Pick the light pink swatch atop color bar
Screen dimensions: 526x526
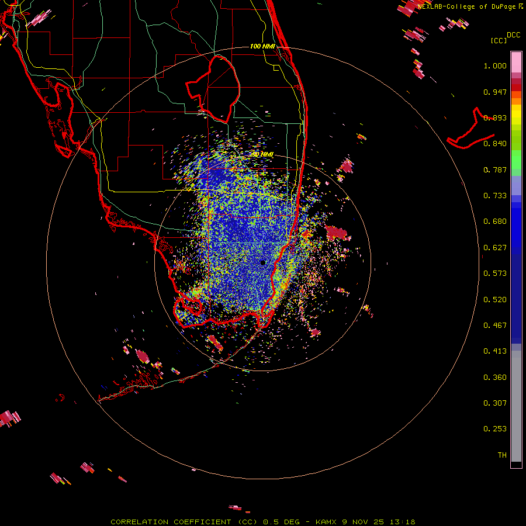[x=516, y=62]
